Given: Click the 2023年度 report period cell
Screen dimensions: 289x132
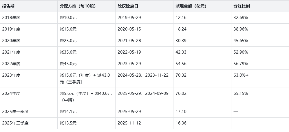Looking at the screenshot, I should click(x=11, y=75).
